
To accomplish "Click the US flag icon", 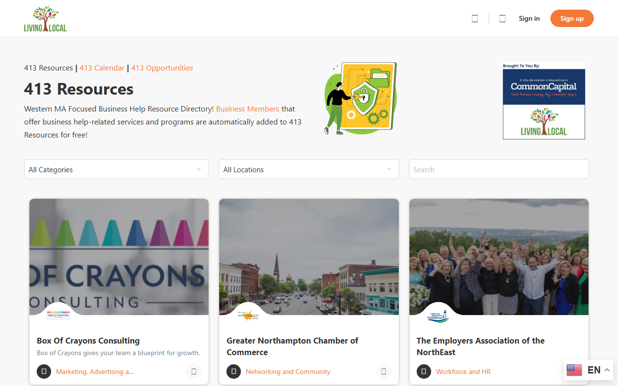I will tap(574, 370).
